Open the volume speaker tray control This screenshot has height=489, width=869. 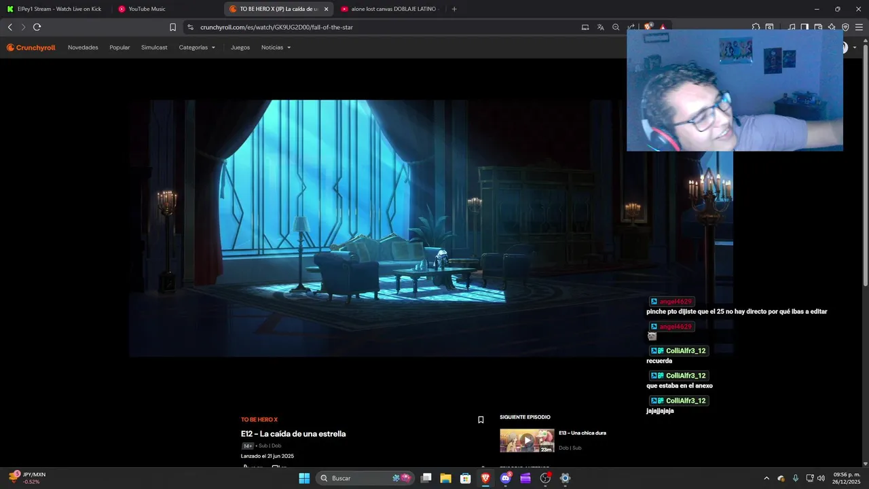[x=821, y=478]
